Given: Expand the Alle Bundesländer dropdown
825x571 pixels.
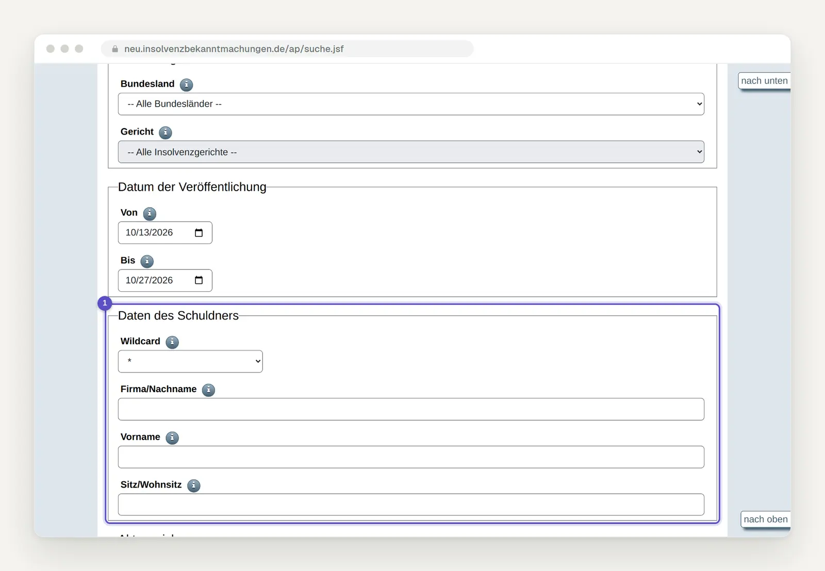Looking at the screenshot, I should [x=411, y=104].
